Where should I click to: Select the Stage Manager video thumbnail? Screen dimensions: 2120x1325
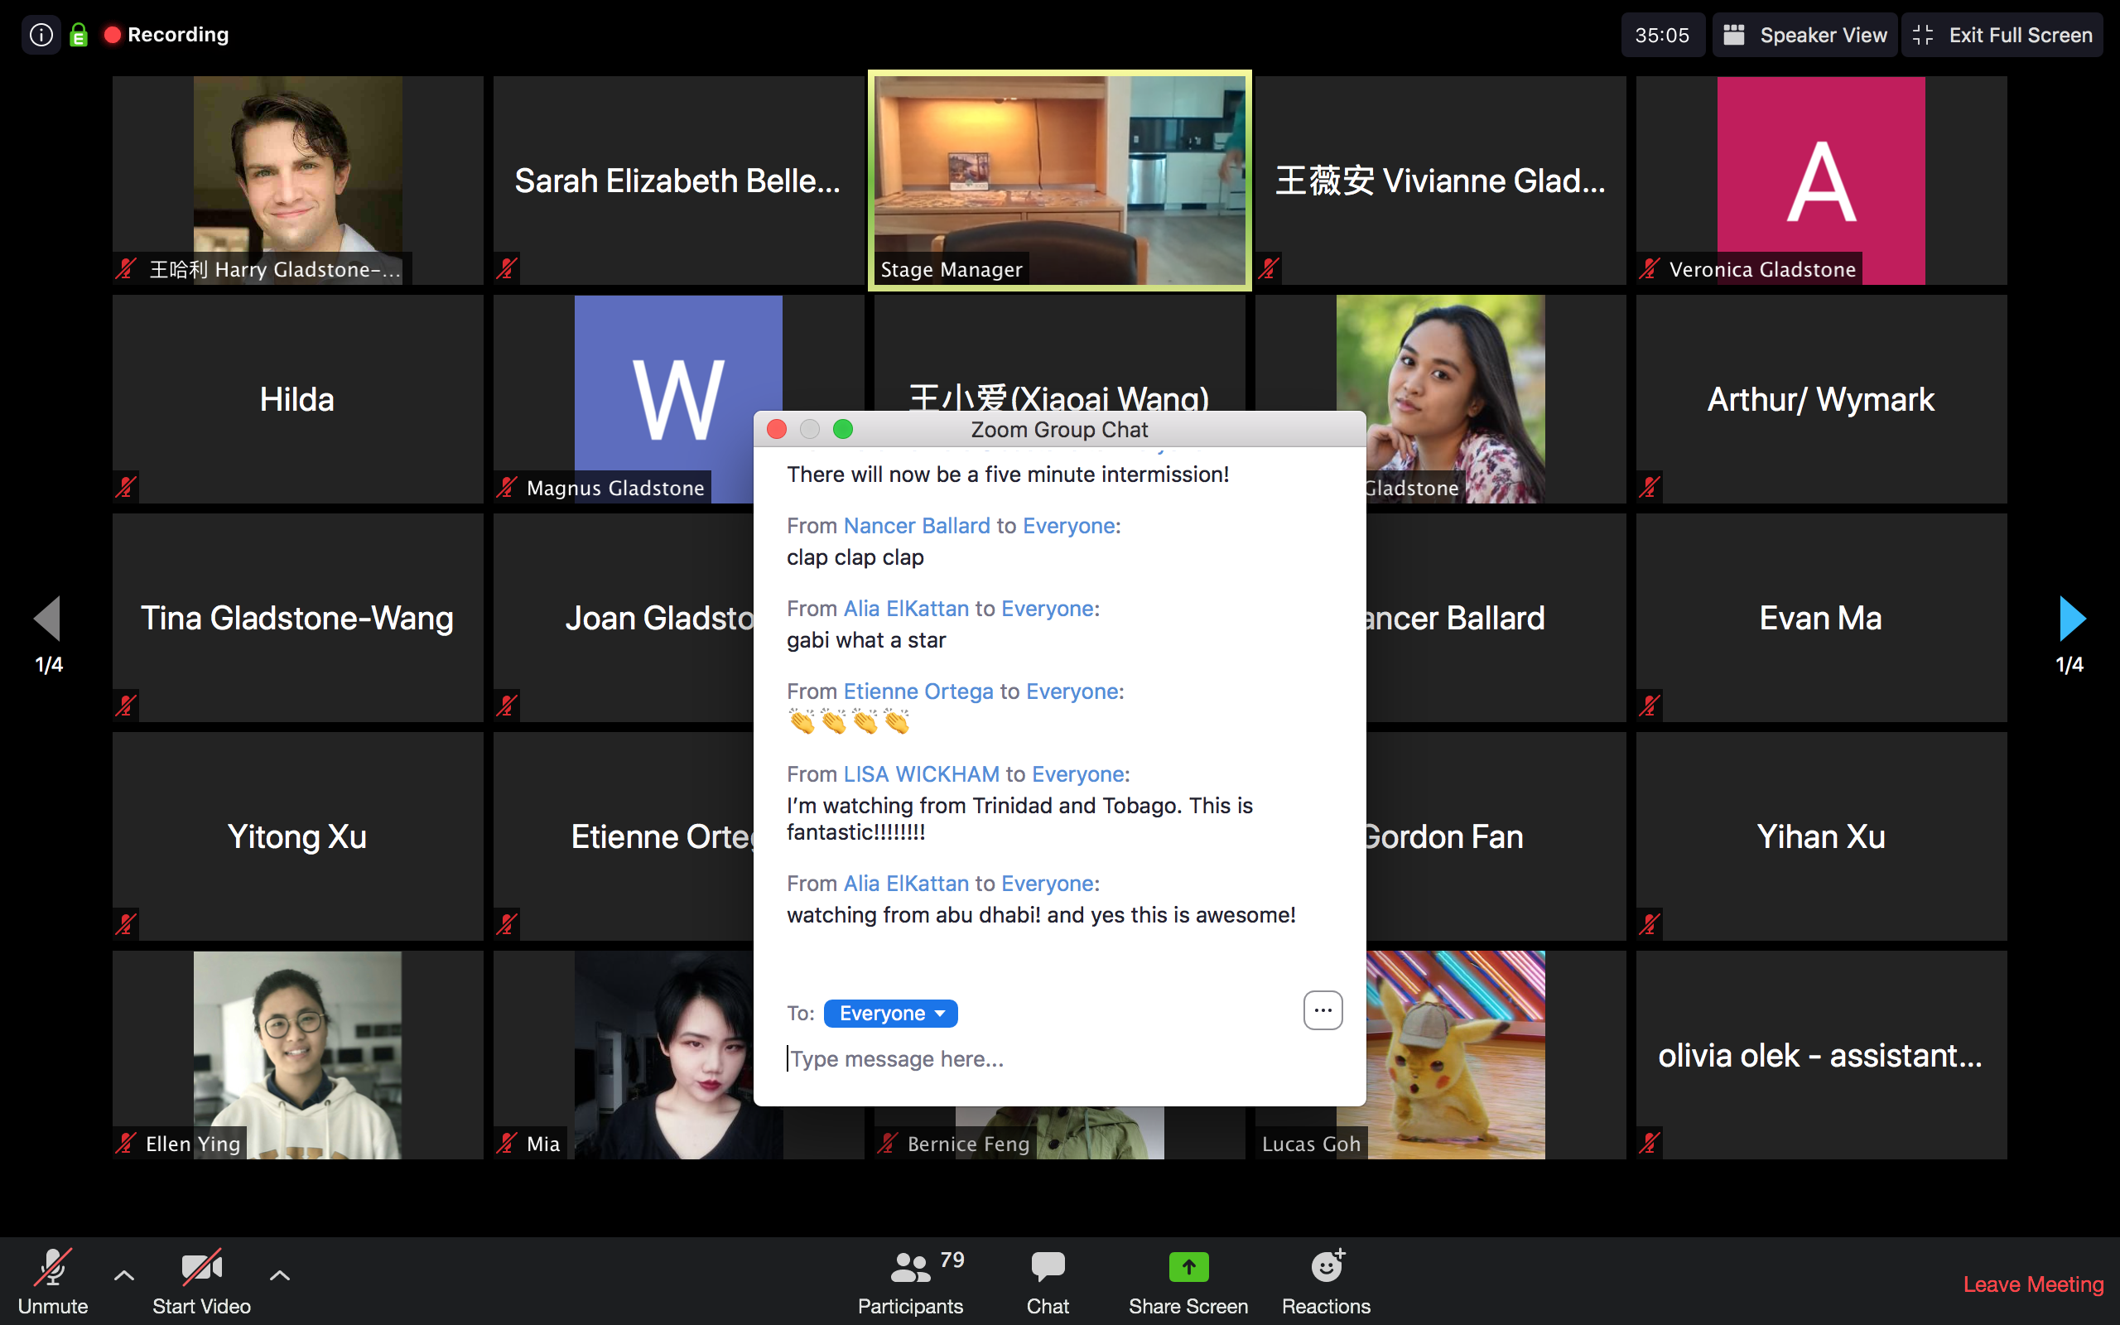click(1059, 180)
